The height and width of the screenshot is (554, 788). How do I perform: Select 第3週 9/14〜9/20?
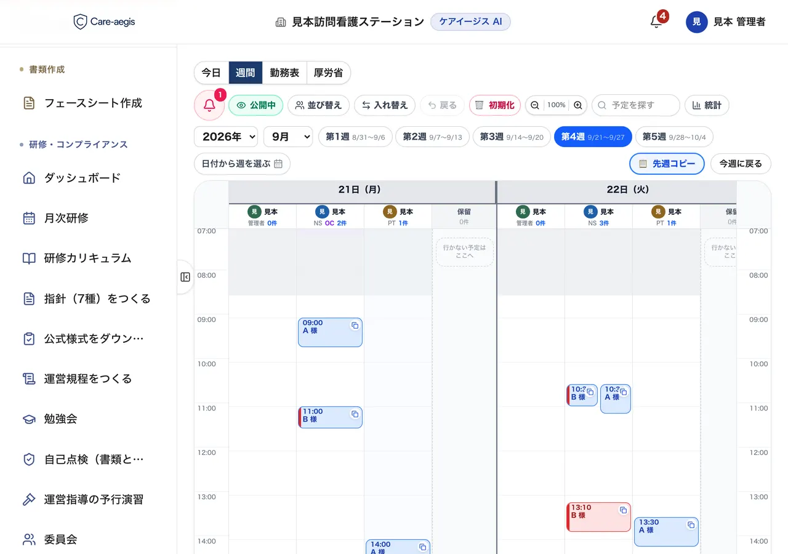[x=512, y=137]
